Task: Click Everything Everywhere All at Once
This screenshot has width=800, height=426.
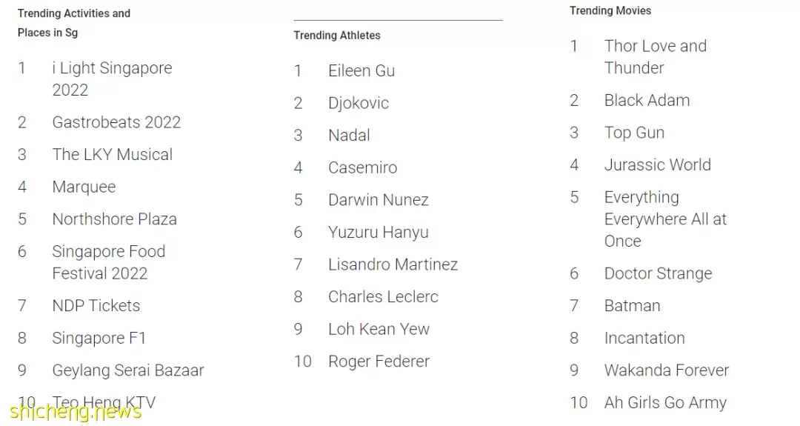Action: tap(664, 219)
